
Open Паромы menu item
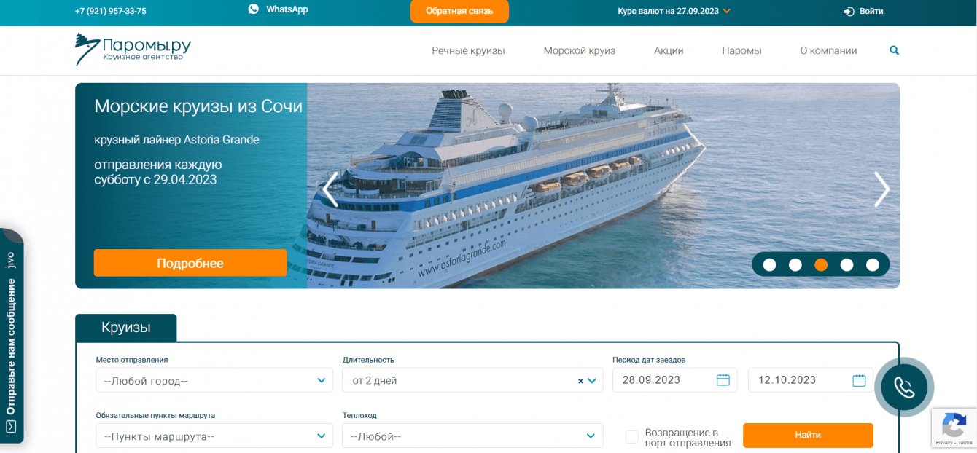pos(741,51)
